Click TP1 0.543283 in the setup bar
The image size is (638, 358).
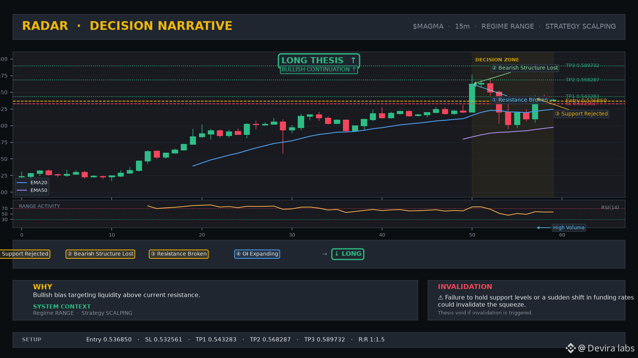(x=216, y=339)
